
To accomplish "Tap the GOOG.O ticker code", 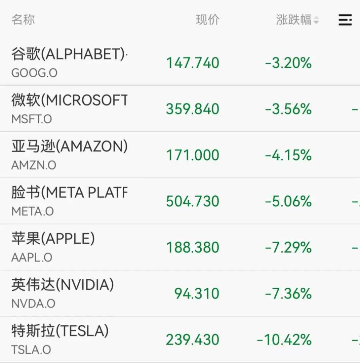I will point(34,73).
